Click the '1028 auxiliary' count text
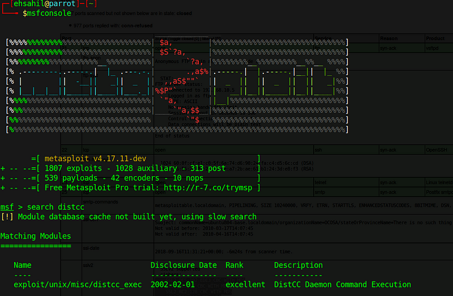The image size is (453, 296). 146,168
